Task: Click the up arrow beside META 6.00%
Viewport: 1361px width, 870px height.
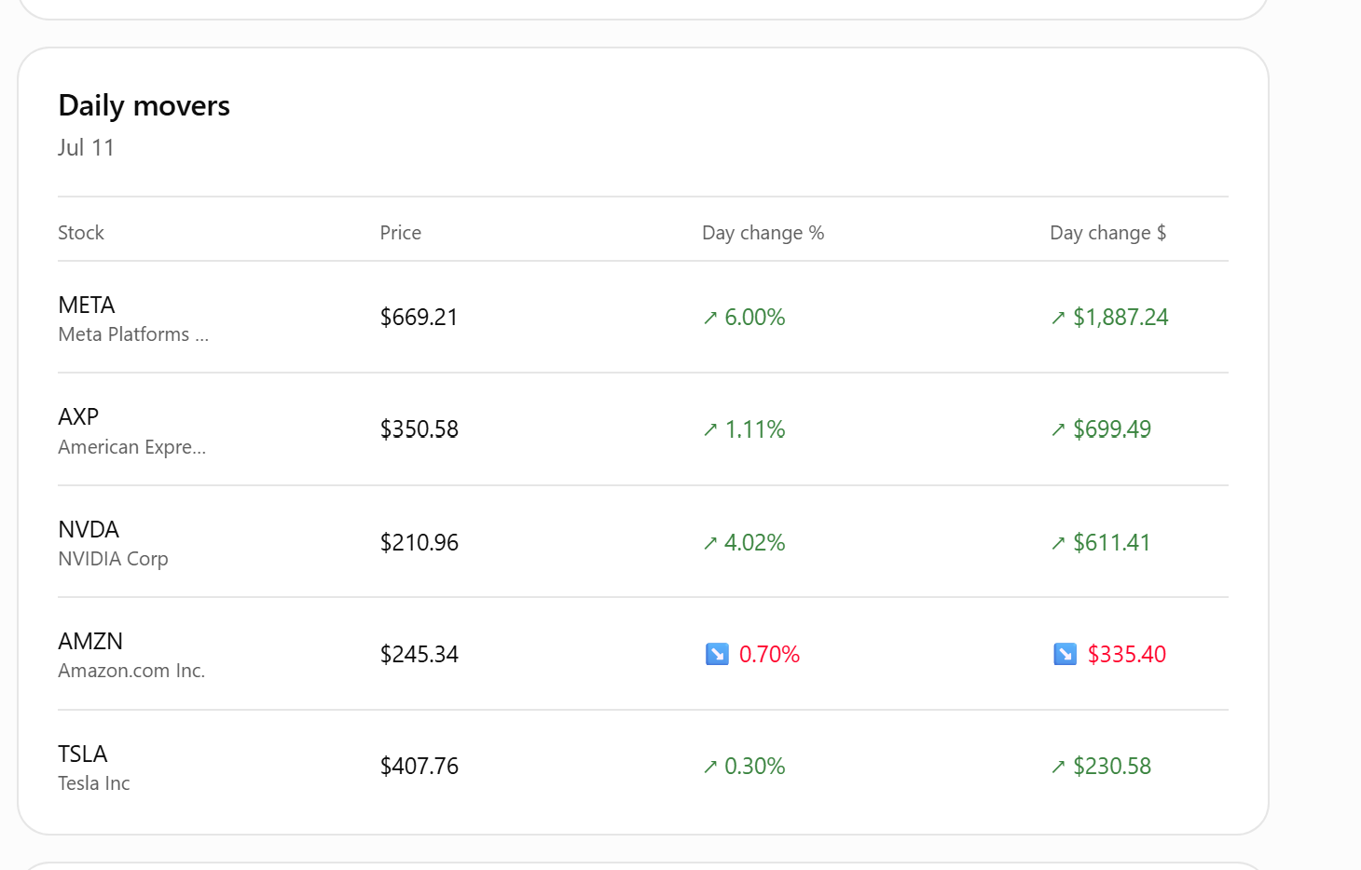Action: [710, 318]
